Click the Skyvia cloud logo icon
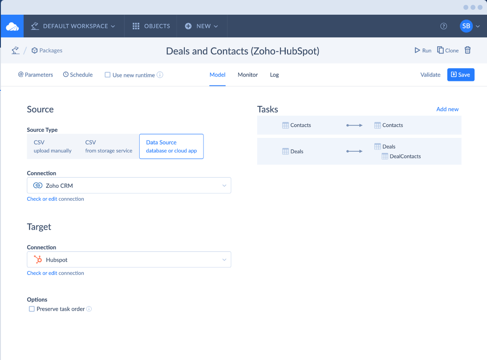Image resolution: width=487 pixels, height=360 pixels. [x=12, y=26]
